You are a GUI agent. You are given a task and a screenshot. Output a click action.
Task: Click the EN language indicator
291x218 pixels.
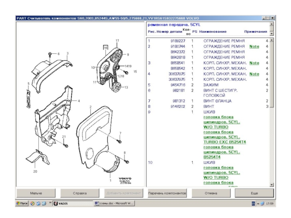(253, 203)
